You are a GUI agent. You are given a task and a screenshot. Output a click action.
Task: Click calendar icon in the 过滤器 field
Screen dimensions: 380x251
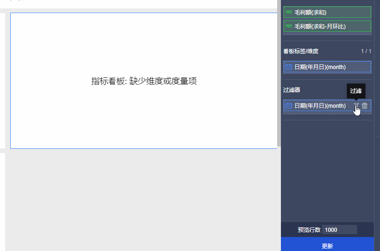(289, 105)
